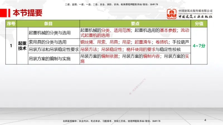Click the row number 1 cell

pyautogui.click(x=11, y=46)
